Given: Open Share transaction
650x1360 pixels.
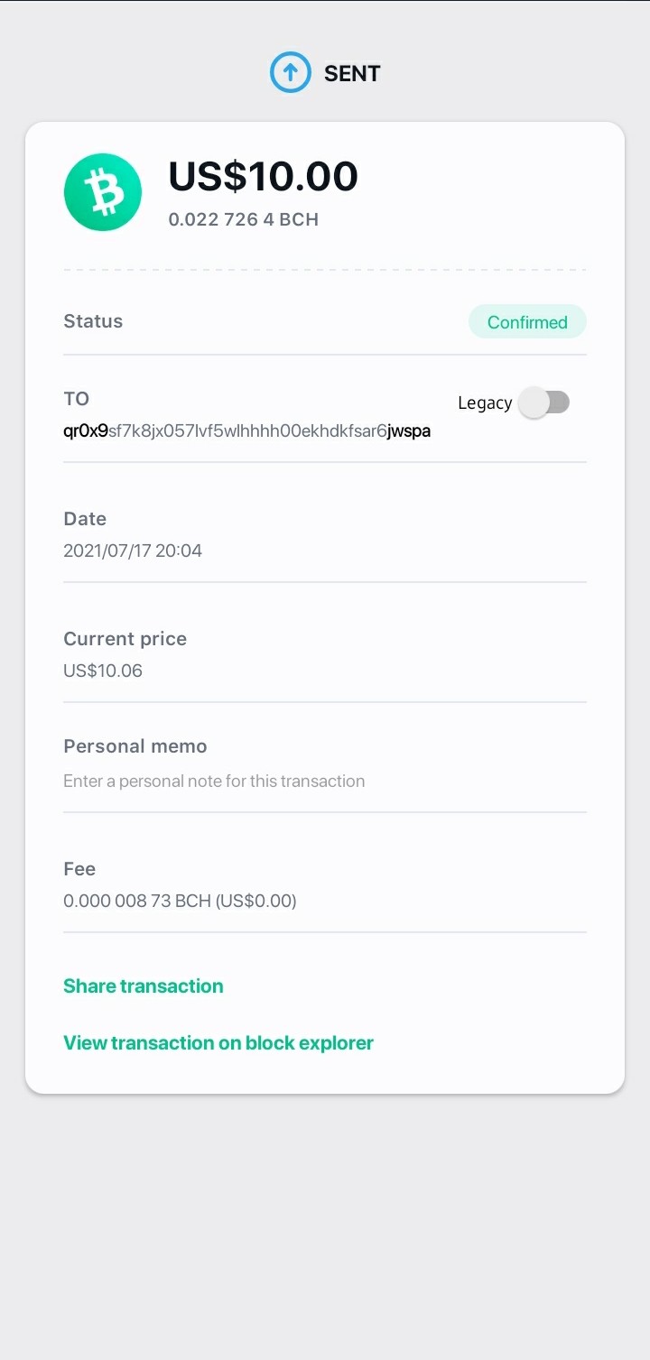Looking at the screenshot, I should coord(144,985).
